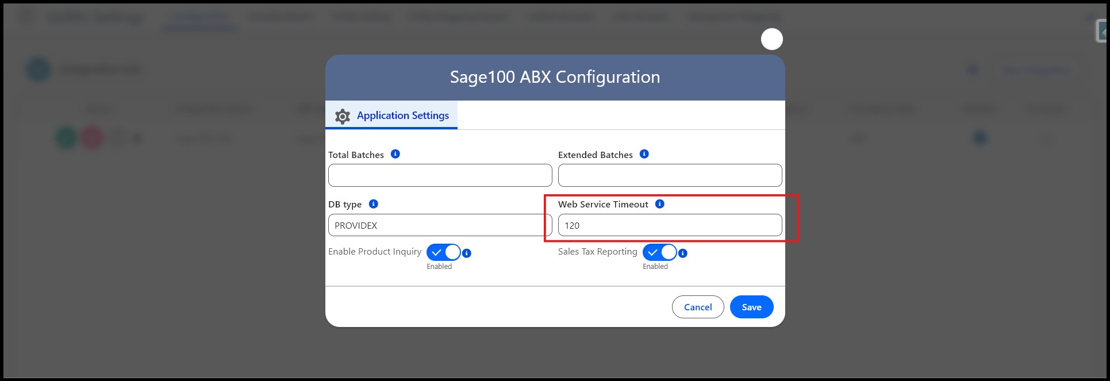Disable the Enable Product Inquiry toggle
The image size is (1110, 381).
click(x=443, y=252)
